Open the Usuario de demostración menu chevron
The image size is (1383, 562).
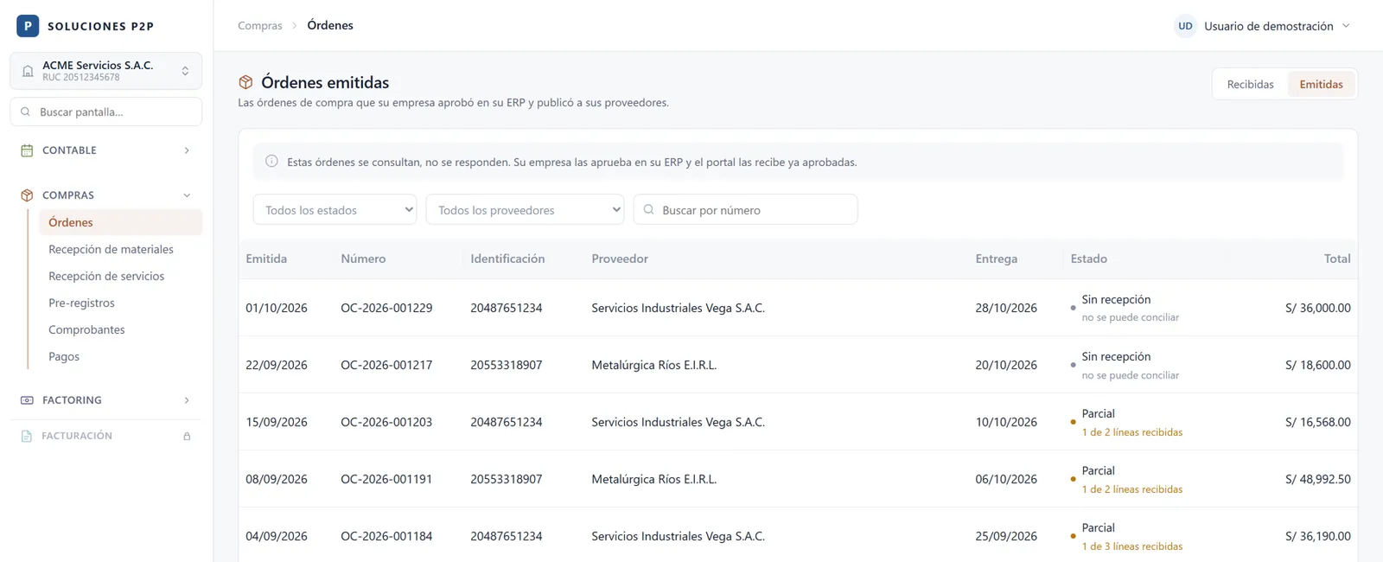click(1346, 26)
